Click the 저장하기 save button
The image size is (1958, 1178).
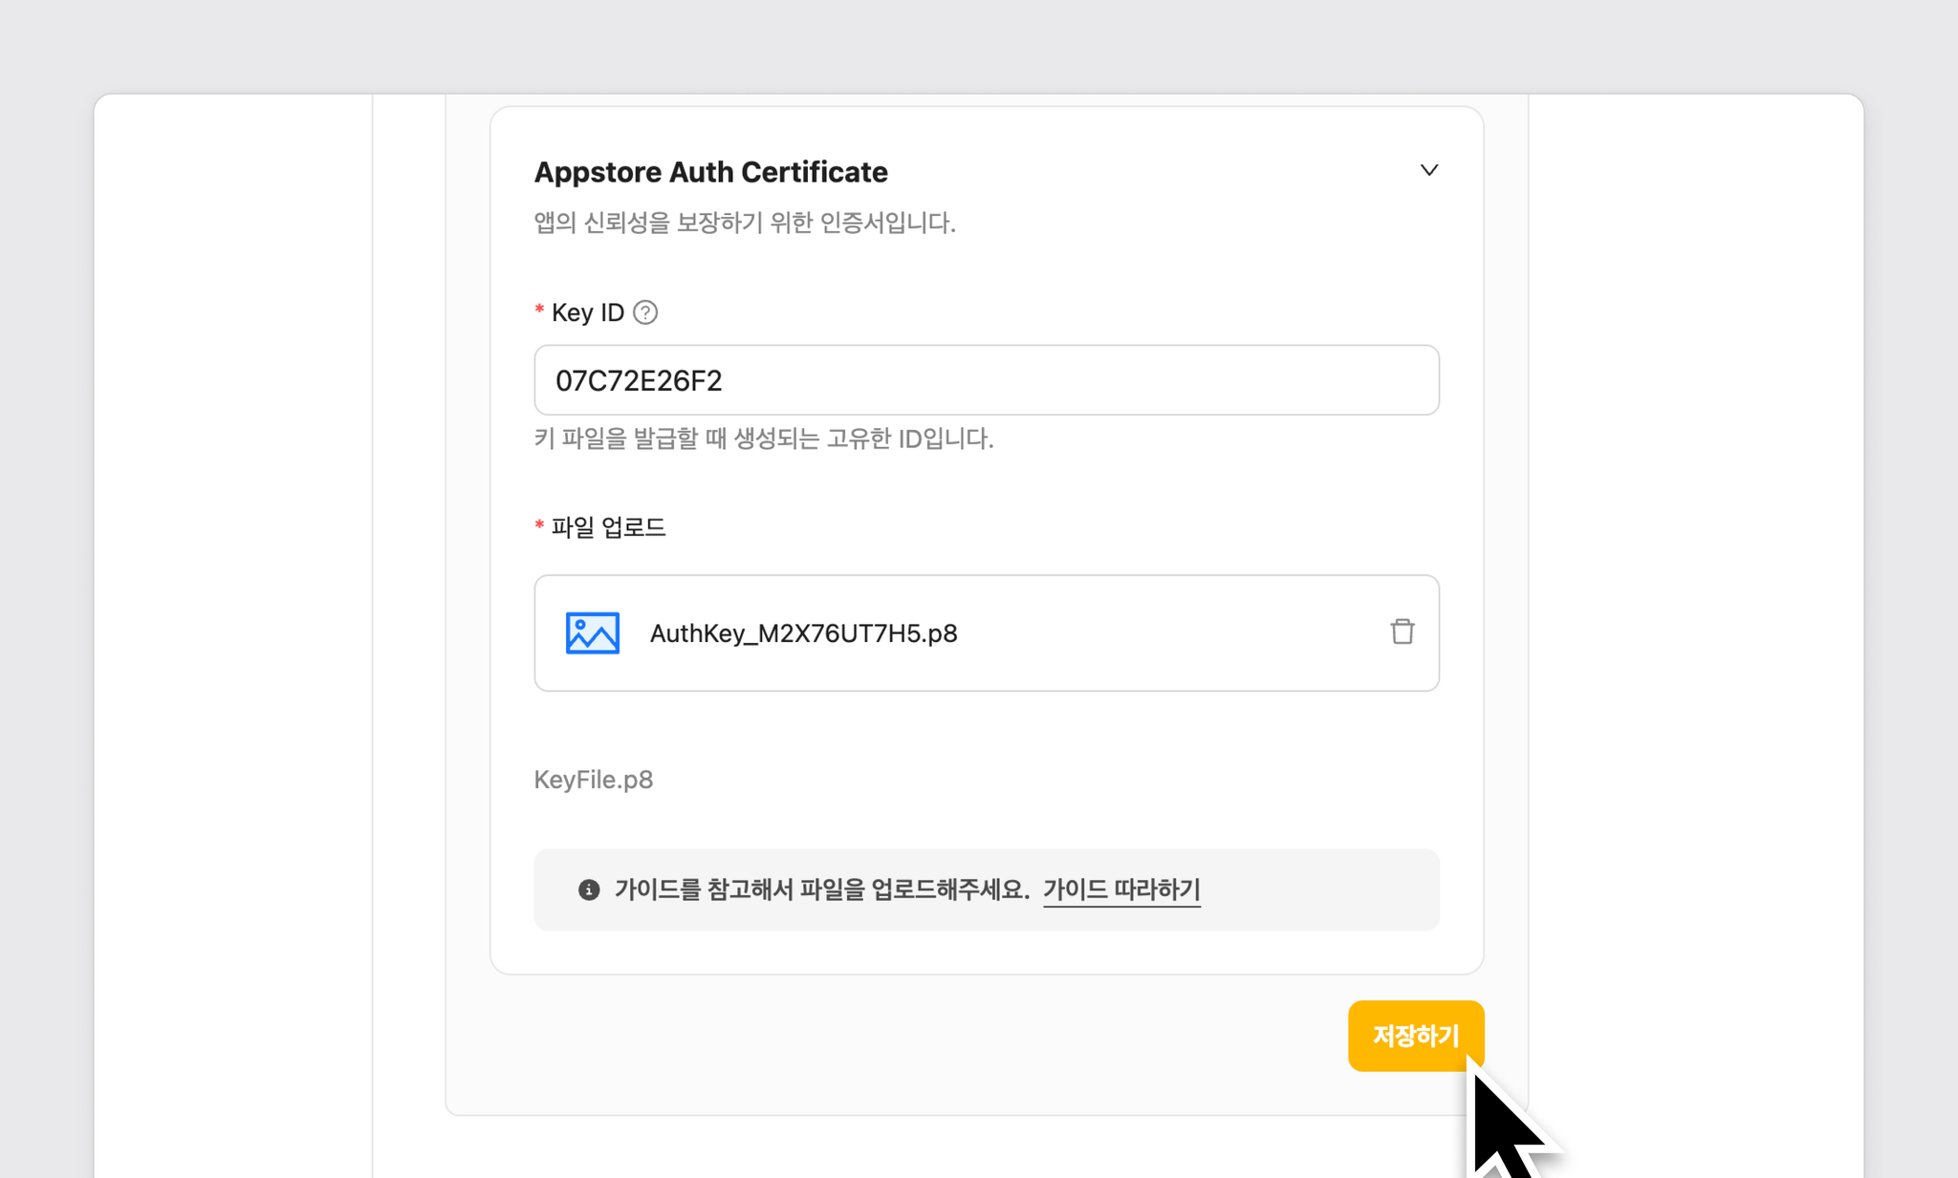[1416, 1036]
